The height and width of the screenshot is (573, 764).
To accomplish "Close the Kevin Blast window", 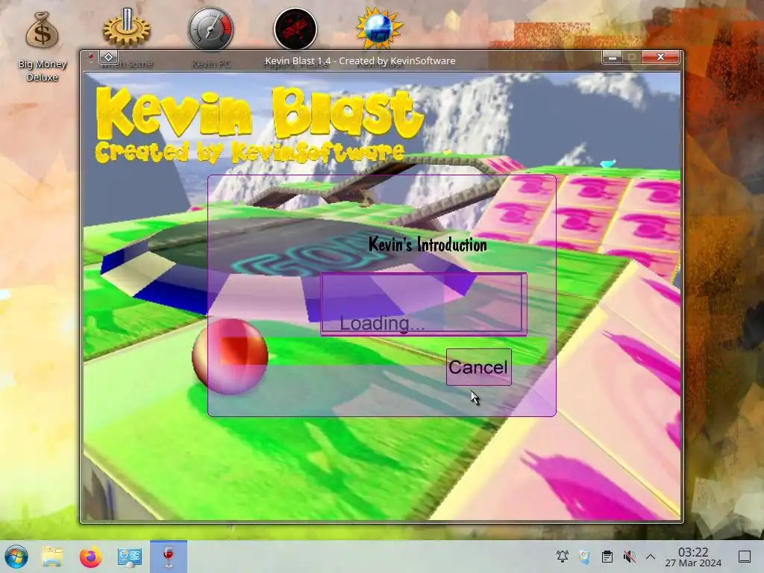I will 661,57.
